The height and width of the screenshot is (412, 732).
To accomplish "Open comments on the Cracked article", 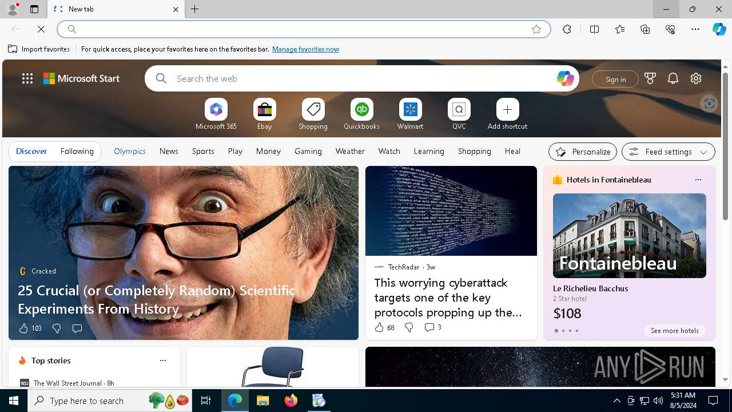I will pyautogui.click(x=77, y=328).
